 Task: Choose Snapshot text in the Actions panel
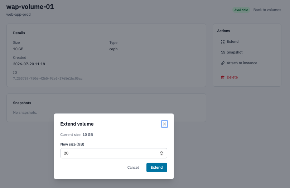(x=235, y=52)
